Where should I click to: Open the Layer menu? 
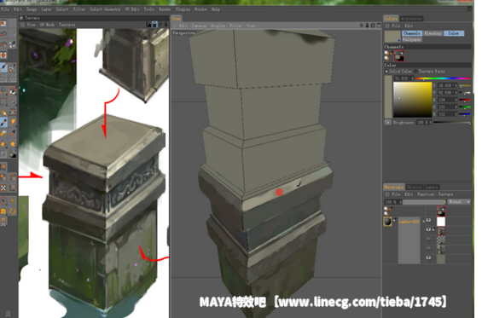click(46, 9)
